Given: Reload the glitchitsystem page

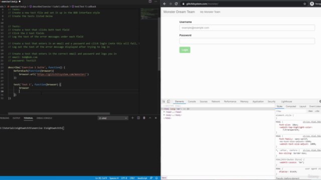Looking at the screenshot, I should (x=176, y=3).
